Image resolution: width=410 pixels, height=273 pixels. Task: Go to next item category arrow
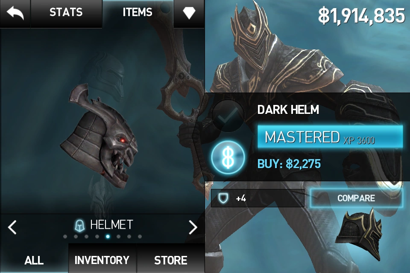(193, 227)
